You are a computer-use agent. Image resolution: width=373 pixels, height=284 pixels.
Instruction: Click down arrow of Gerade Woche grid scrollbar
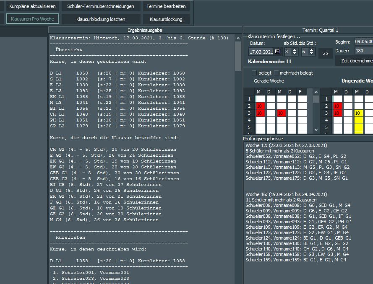pos(316,130)
